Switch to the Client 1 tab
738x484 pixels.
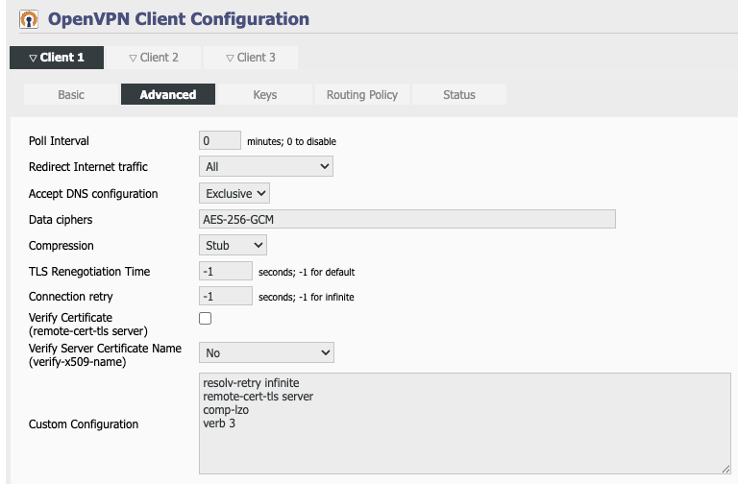click(57, 58)
